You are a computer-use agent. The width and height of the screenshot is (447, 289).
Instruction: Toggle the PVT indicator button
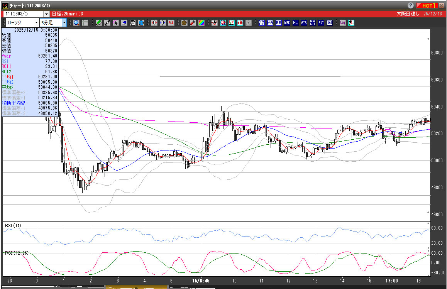click(x=321, y=23)
